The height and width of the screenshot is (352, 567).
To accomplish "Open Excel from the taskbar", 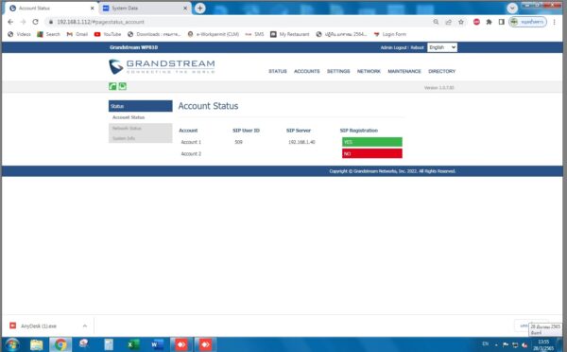I will [133, 344].
